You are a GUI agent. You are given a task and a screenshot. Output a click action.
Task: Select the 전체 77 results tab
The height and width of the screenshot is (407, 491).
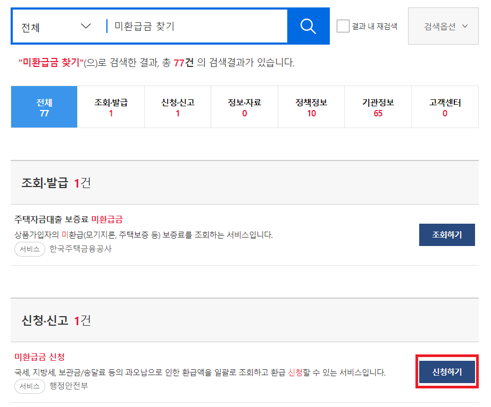[x=44, y=106]
